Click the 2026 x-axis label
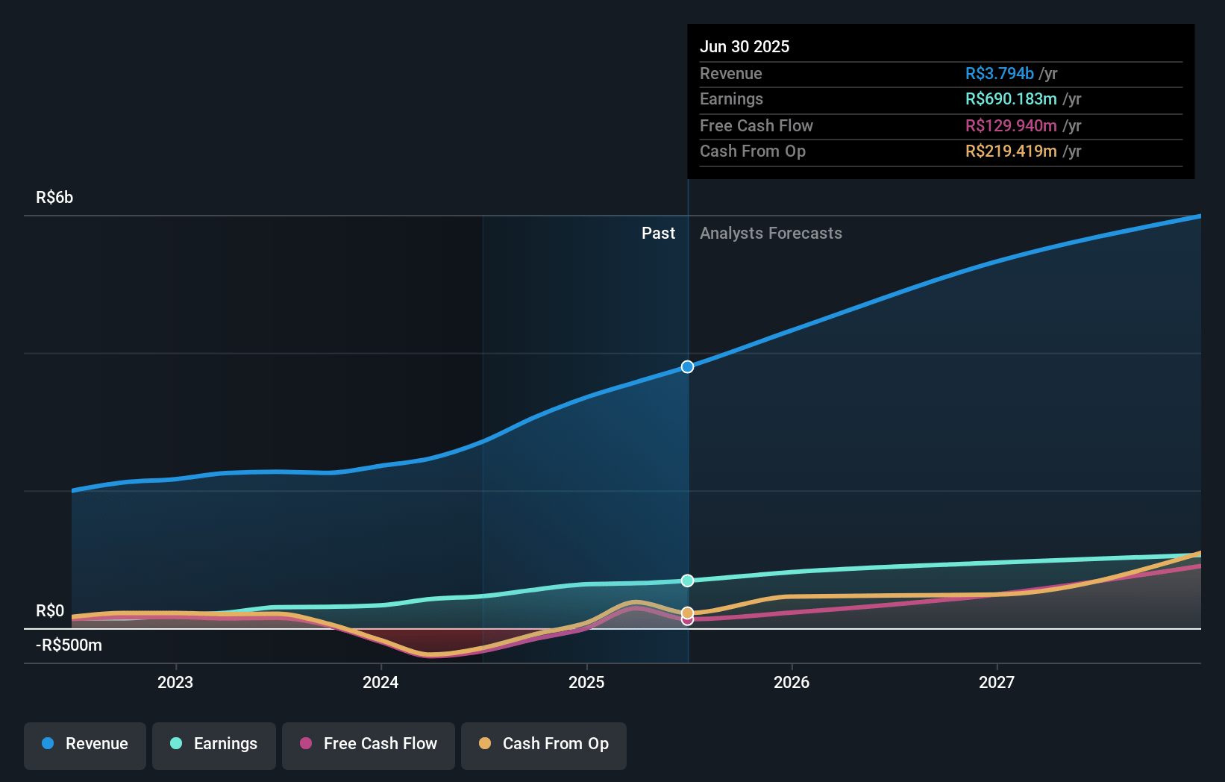The height and width of the screenshot is (782, 1225). (x=792, y=682)
